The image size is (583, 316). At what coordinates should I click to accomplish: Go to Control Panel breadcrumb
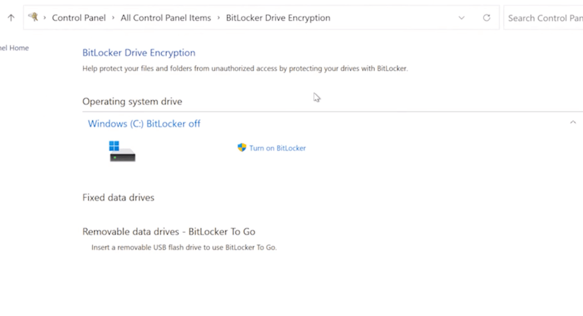tap(79, 18)
